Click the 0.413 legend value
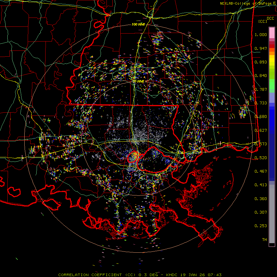Image resolution: width=277 pixels, height=277 pixels. (x=261, y=185)
